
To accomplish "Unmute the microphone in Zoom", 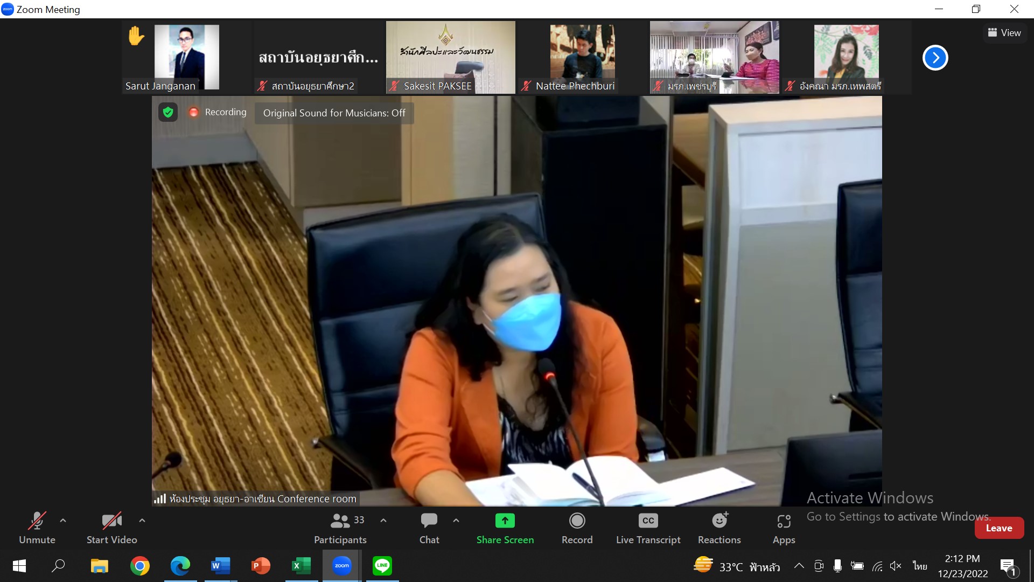I will [37, 528].
